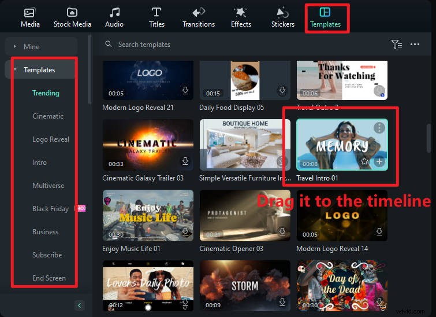Viewport: 436px width, 317px height.
Task: Focus the Search templates field
Action: click(x=144, y=45)
